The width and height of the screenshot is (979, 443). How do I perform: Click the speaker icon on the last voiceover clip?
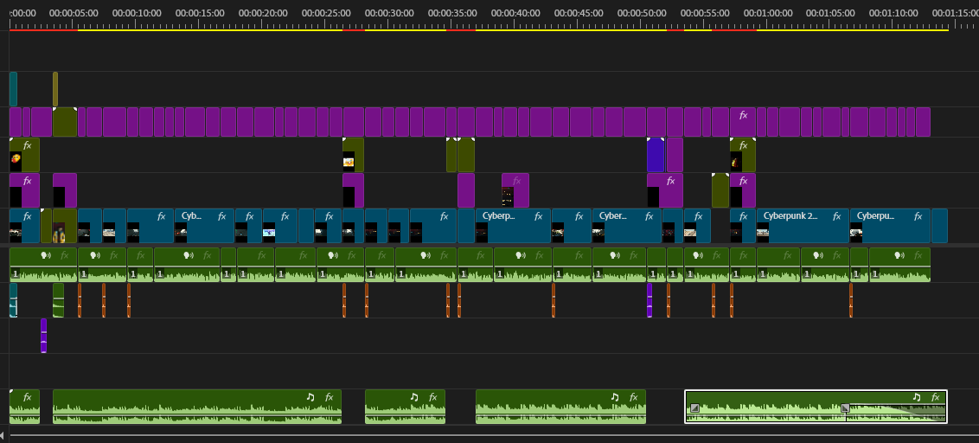(x=899, y=255)
